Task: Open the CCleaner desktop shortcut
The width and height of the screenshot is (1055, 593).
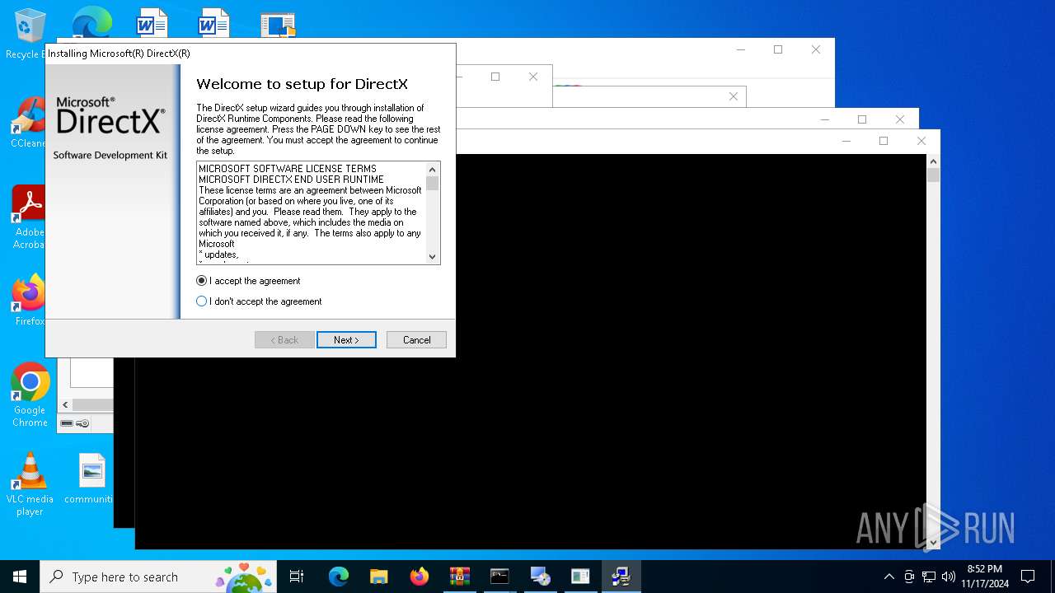Action: (x=30, y=123)
